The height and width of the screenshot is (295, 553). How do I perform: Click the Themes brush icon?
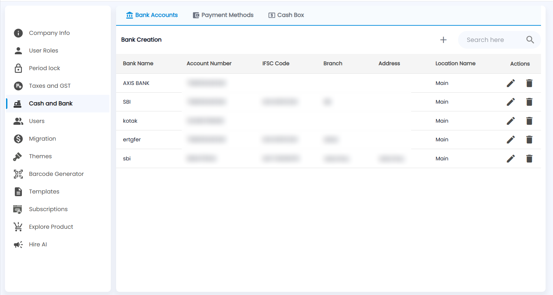click(18, 156)
